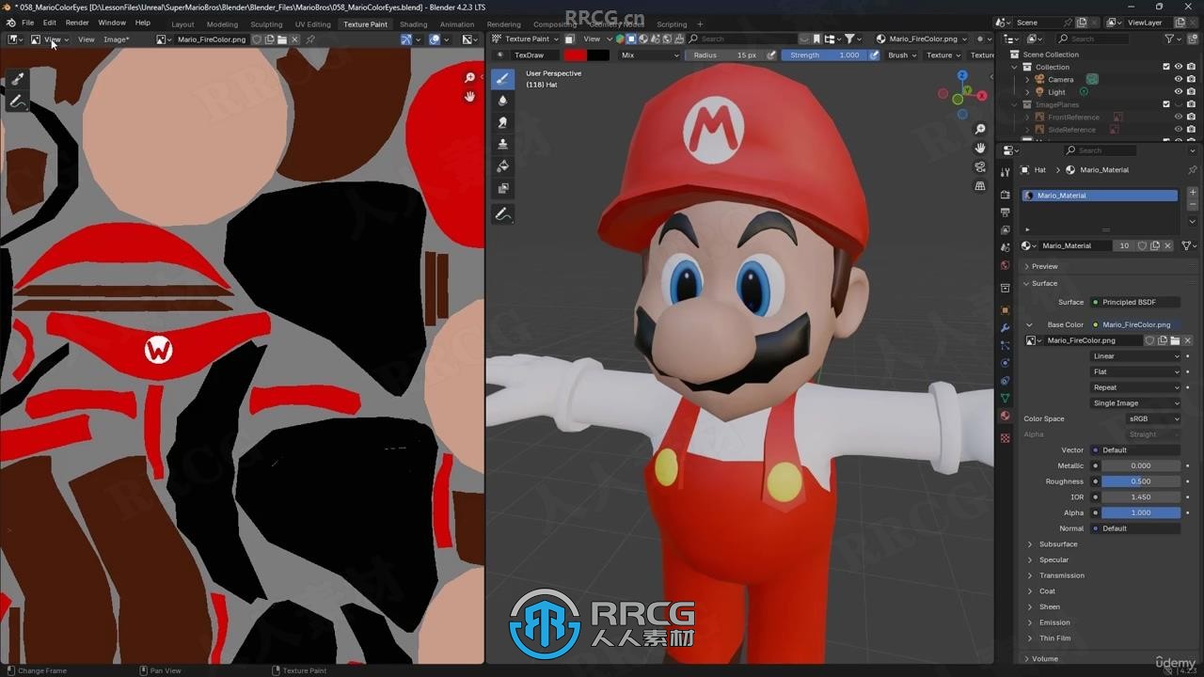Collapse the Surface panel
This screenshot has width=1204, height=677.
tap(1044, 283)
